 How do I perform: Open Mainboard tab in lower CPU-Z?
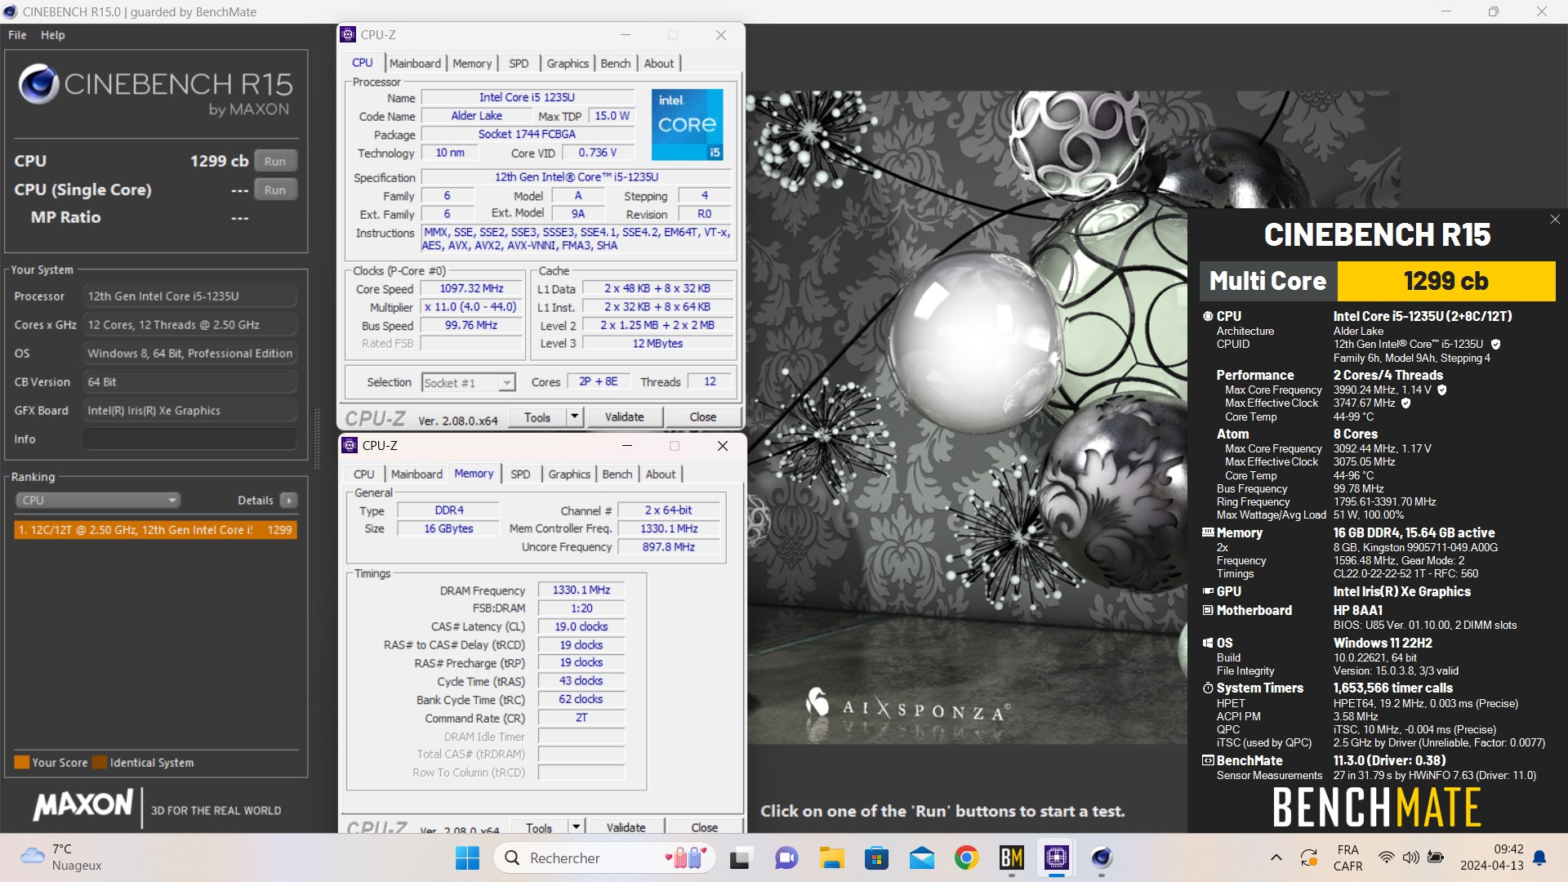pos(416,474)
